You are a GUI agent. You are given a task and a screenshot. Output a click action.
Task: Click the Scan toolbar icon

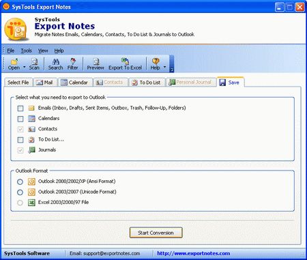pyautogui.click(x=34, y=61)
